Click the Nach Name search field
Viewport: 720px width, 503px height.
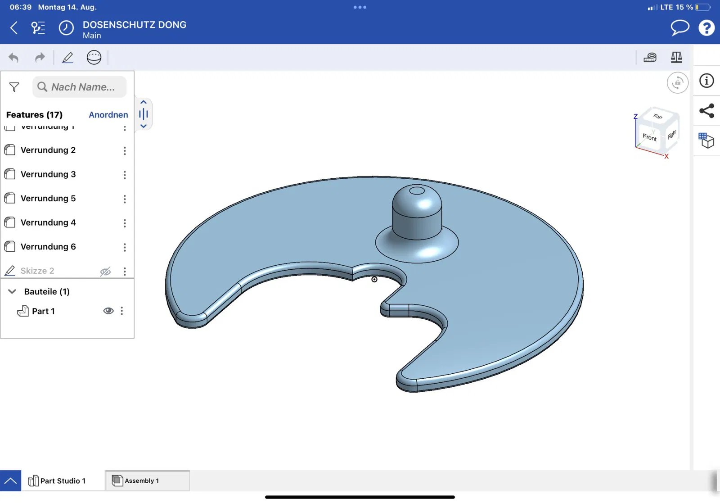[79, 87]
